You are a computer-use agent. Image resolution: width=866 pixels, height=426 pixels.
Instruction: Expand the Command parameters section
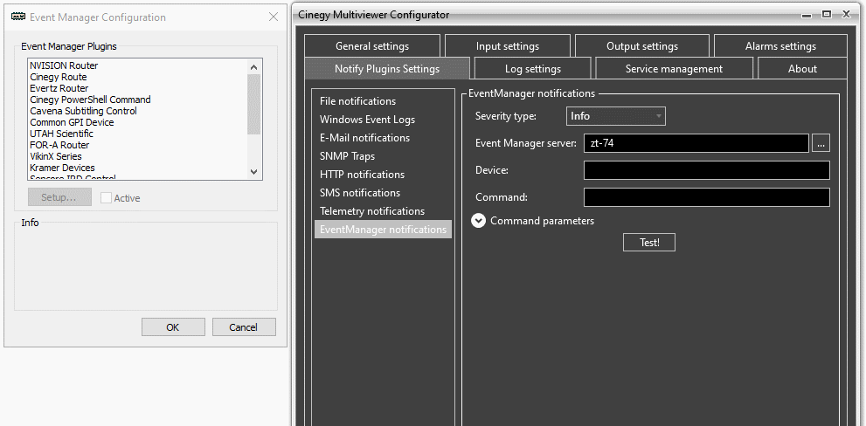pyautogui.click(x=478, y=221)
